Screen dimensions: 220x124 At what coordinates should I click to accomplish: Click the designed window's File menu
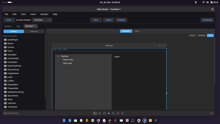[x=55, y=50]
